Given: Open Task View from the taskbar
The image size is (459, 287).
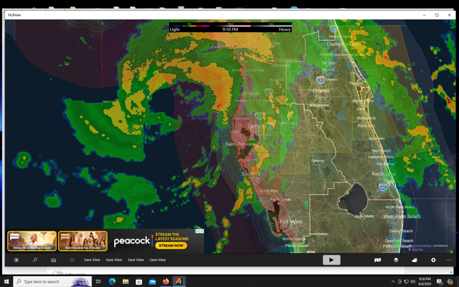Looking at the screenshot, I should [98, 281].
